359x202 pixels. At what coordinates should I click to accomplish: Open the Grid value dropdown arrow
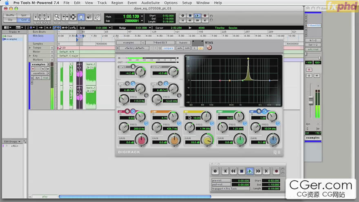tap(110, 28)
